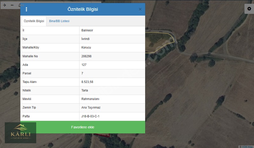Select the Ada value 127
The image size is (254, 148).
84,65
